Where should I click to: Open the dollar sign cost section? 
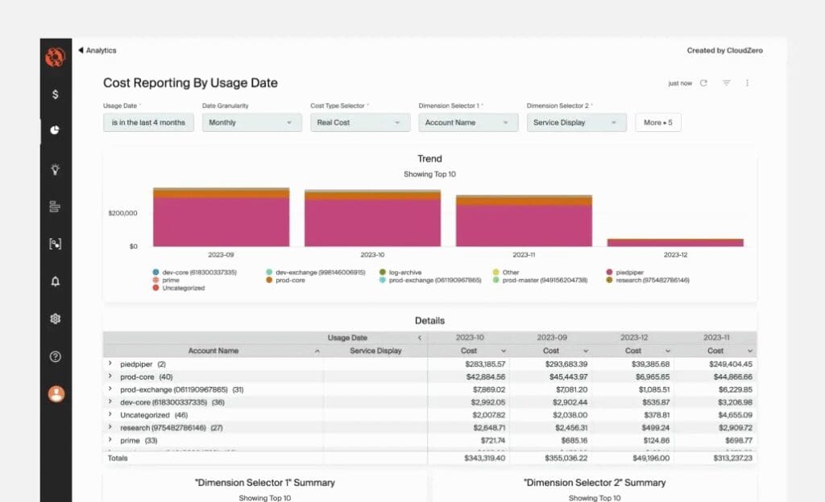point(55,94)
